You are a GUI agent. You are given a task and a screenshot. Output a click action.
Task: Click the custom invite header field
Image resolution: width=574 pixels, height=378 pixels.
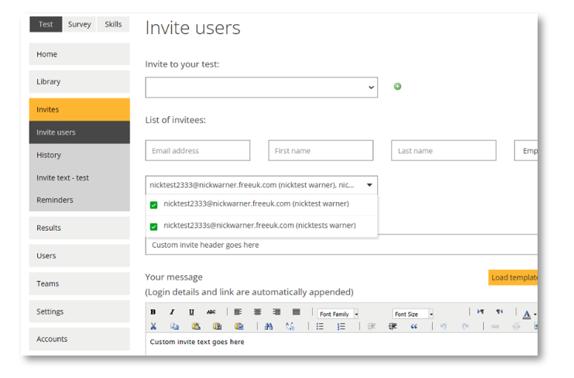(x=342, y=245)
